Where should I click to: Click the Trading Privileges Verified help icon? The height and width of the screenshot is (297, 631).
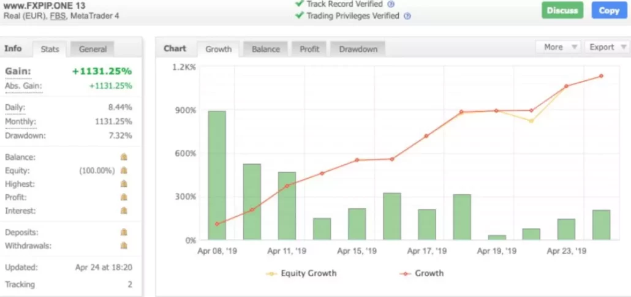coord(407,17)
